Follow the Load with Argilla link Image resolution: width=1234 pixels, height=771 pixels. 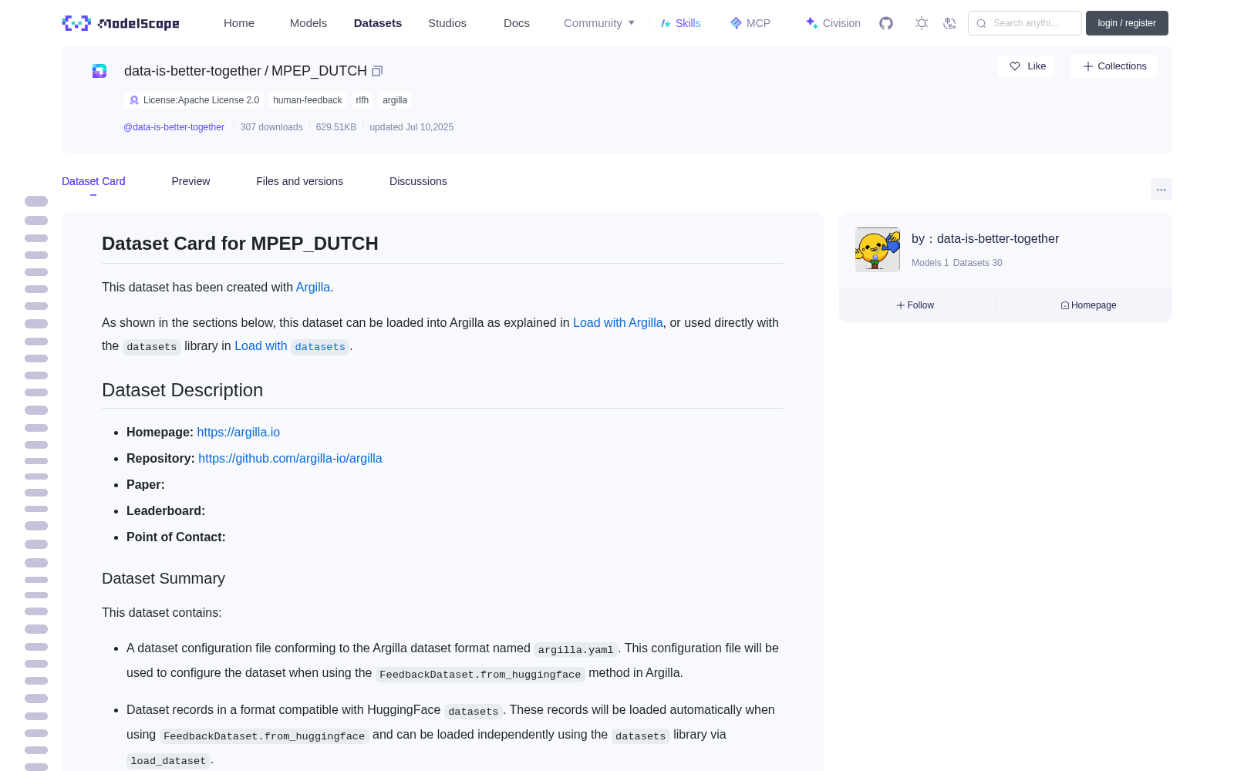618,322
